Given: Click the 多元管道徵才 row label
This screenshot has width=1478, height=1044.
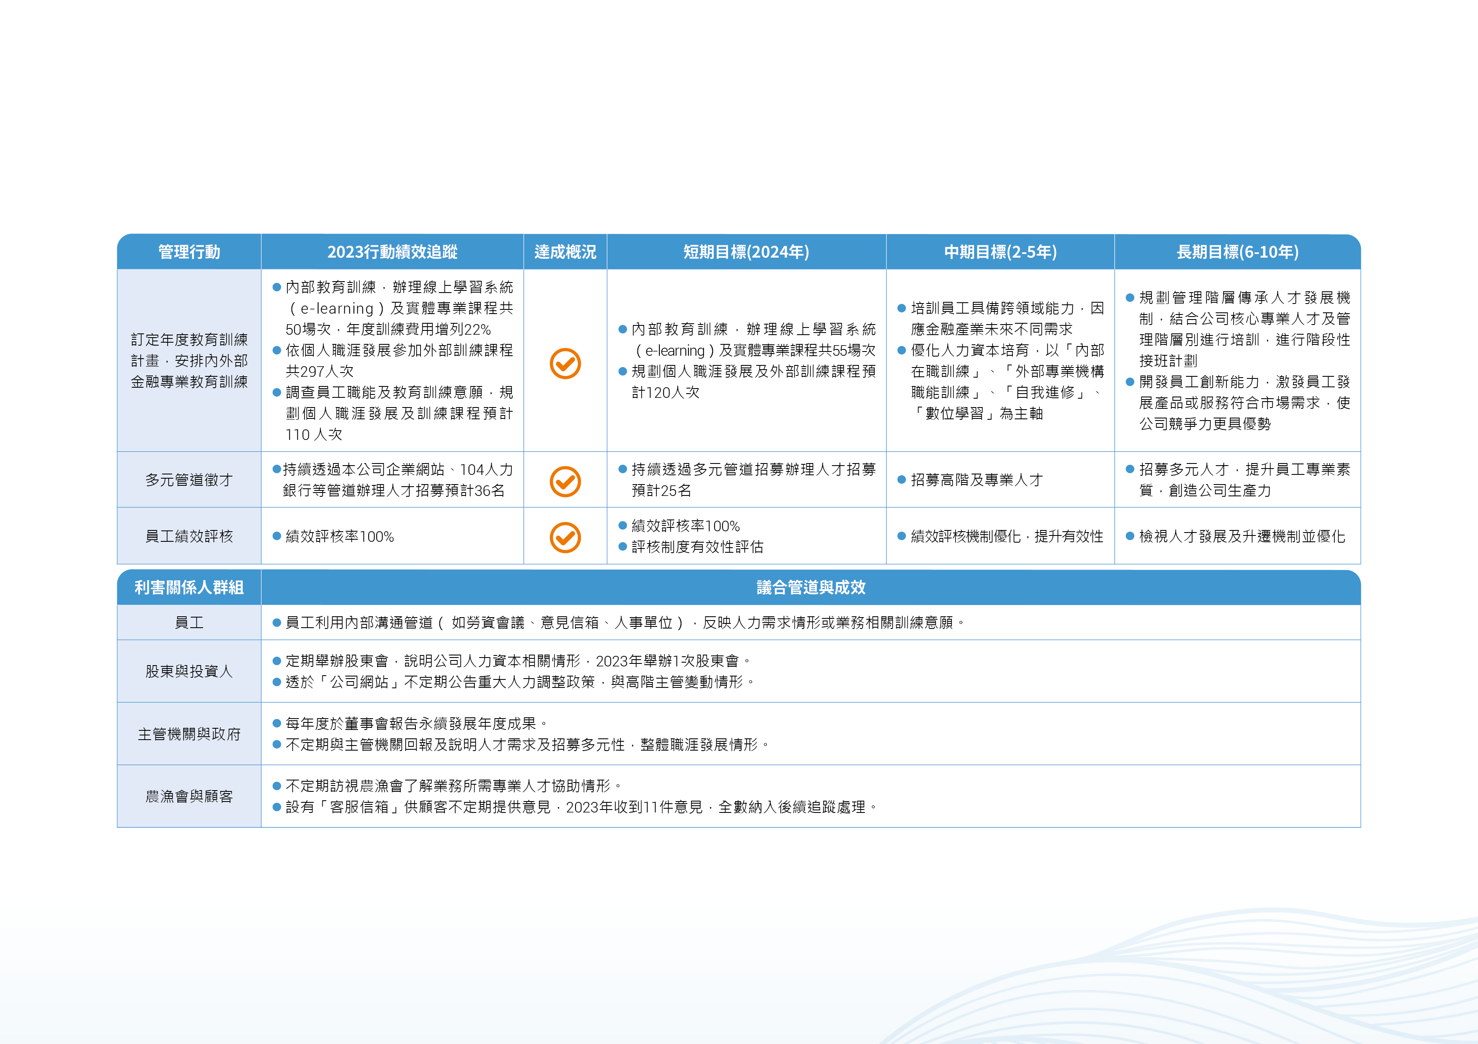Looking at the screenshot, I should pyautogui.click(x=189, y=480).
